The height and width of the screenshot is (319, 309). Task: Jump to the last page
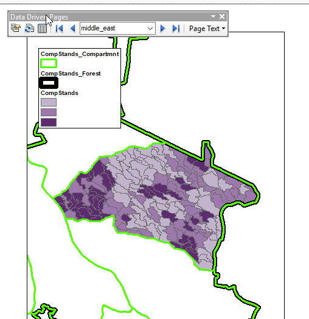pos(176,29)
